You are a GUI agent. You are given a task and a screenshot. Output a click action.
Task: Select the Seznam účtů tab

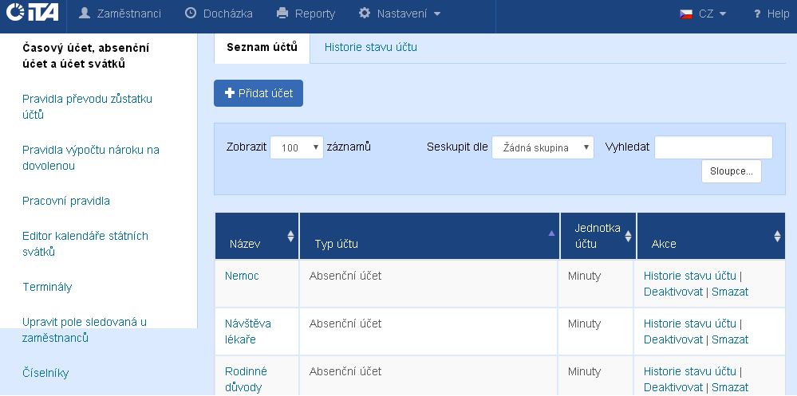pos(262,47)
